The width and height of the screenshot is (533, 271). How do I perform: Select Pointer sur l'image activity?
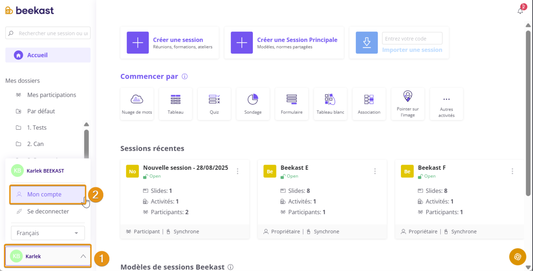(x=408, y=104)
